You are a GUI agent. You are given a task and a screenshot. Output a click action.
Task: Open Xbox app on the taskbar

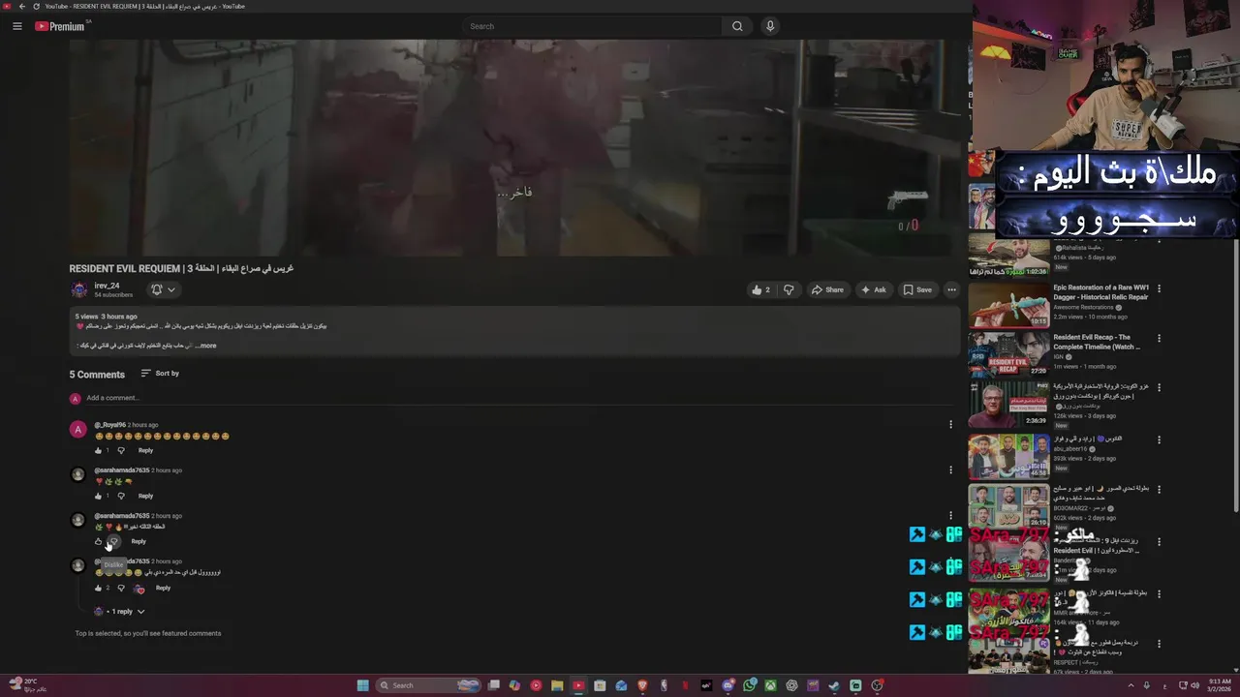pos(770,685)
